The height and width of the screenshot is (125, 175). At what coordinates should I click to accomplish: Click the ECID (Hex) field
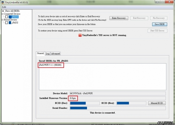(x=131, y=103)
